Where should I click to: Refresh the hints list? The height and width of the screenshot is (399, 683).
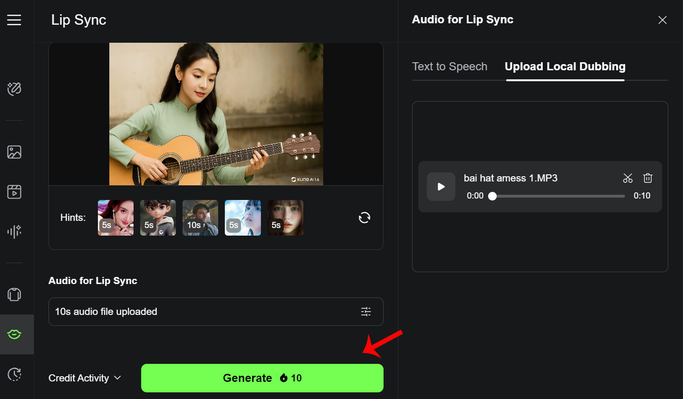[x=365, y=218]
